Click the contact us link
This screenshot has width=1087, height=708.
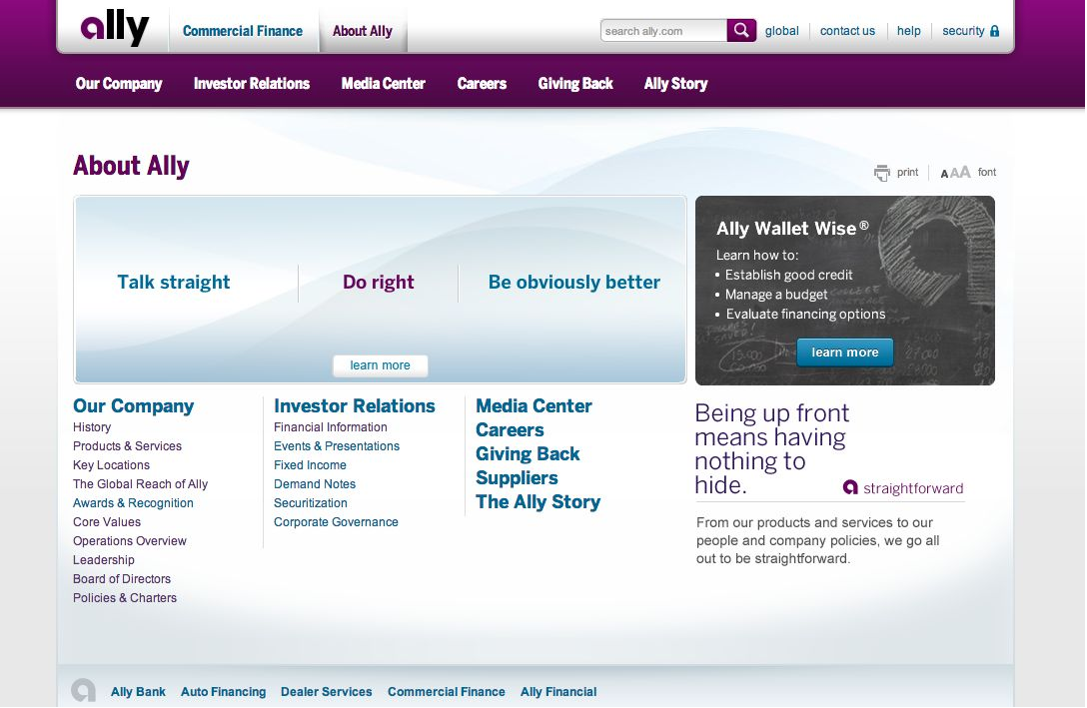(847, 31)
